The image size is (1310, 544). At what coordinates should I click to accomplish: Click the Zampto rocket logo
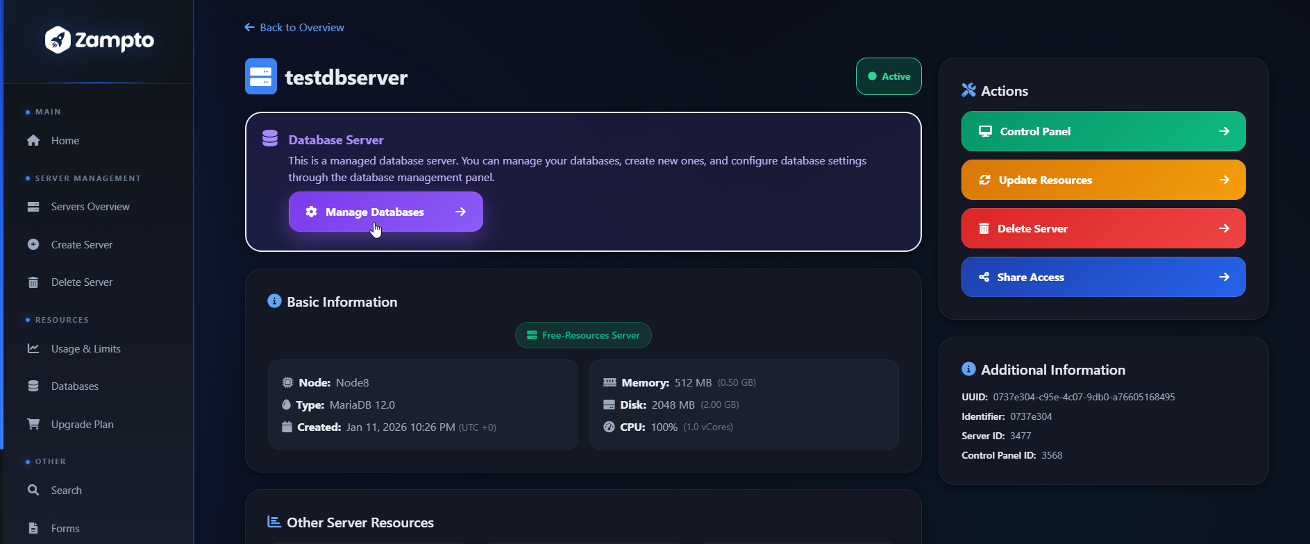pyautogui.click(x=58, y=40)
